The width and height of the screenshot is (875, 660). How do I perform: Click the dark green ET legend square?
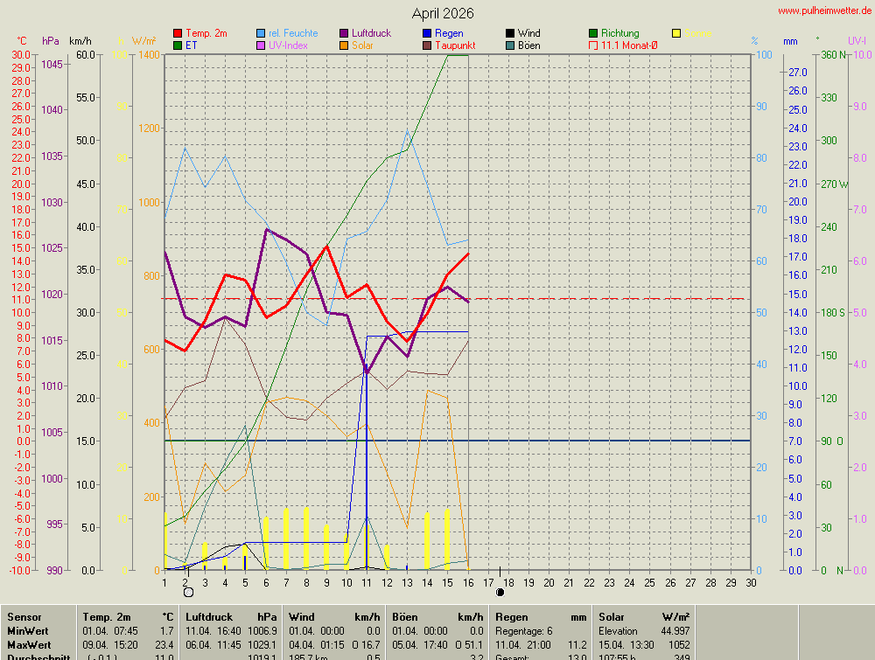tap(178, 45)
